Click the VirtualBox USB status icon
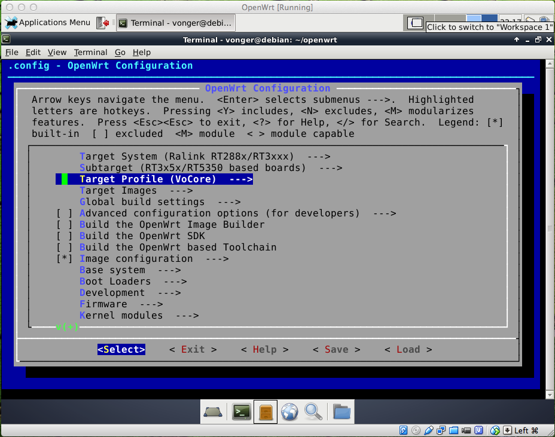Viewport: 555px width, 437px height. click(429, 430)
